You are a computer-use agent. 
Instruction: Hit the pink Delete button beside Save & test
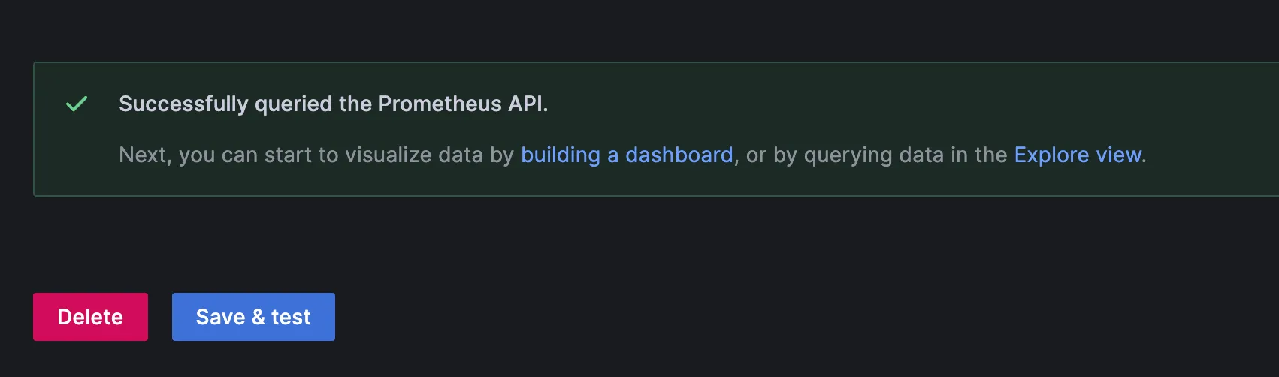pos(90,317)
